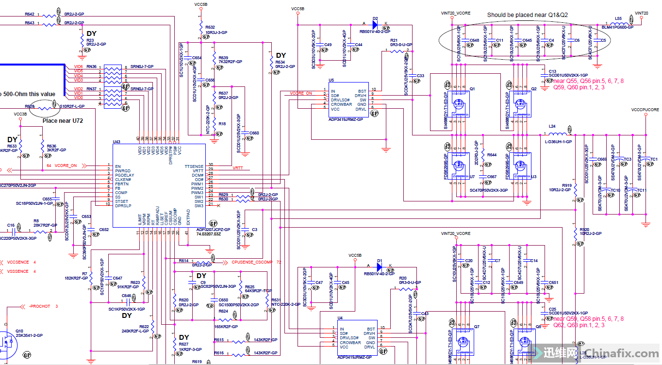Click the C660 capacitor label
662x365 pixels.
(x=254, y=133)
